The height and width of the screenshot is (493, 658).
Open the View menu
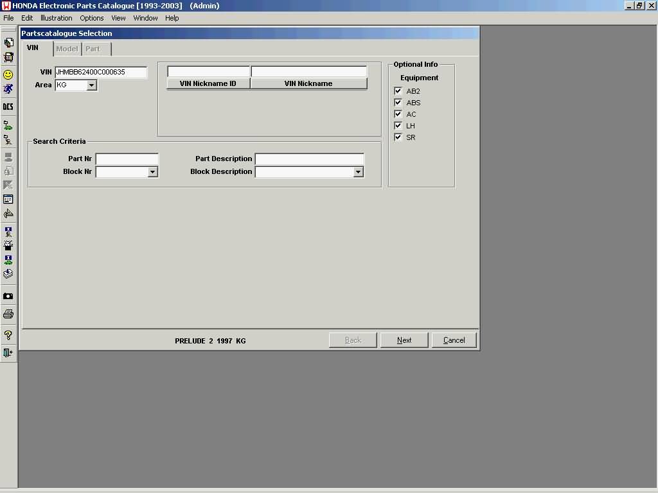[x=118, y=18]
